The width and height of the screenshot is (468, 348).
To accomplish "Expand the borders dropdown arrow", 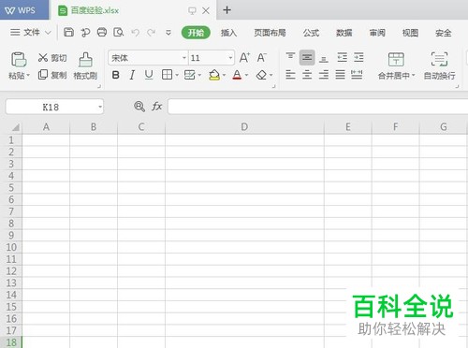I will coord(177,75).
